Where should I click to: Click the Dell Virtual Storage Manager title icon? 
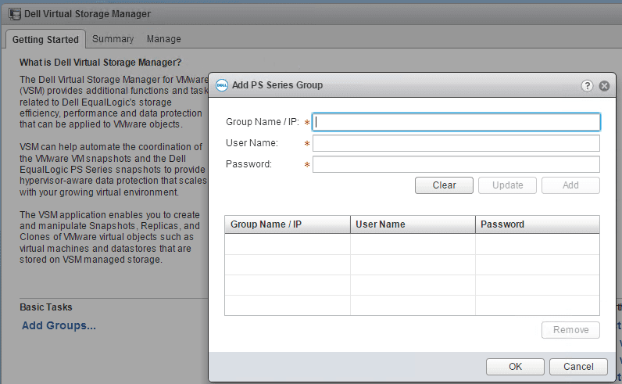pyautogui.click(x=14, y=13)
